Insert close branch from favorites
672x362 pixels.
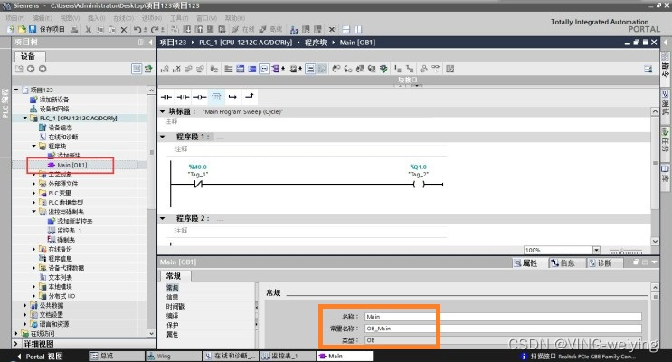point(250,97)
